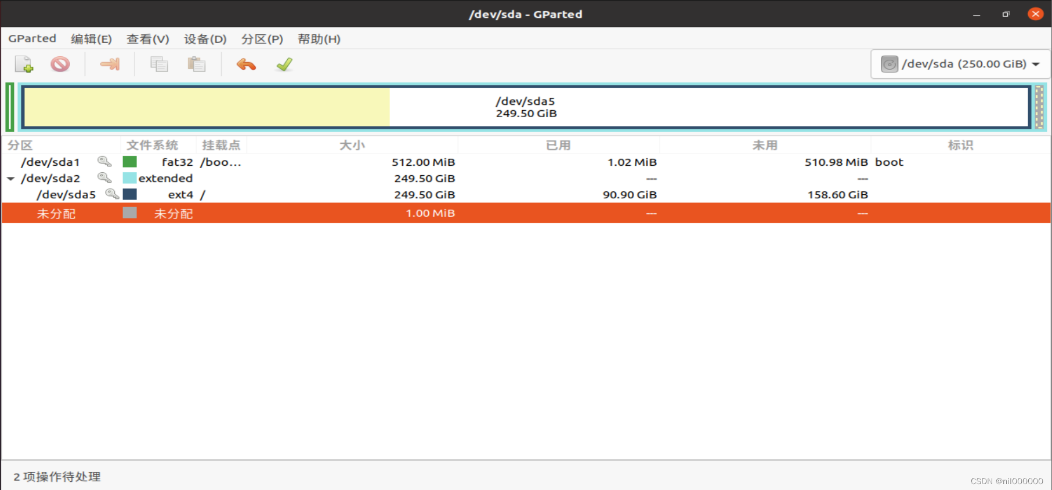Open the 分区(P) menu
This screenshot has width=1052, height=490.
pyautogui.click(x=262, y=39)
